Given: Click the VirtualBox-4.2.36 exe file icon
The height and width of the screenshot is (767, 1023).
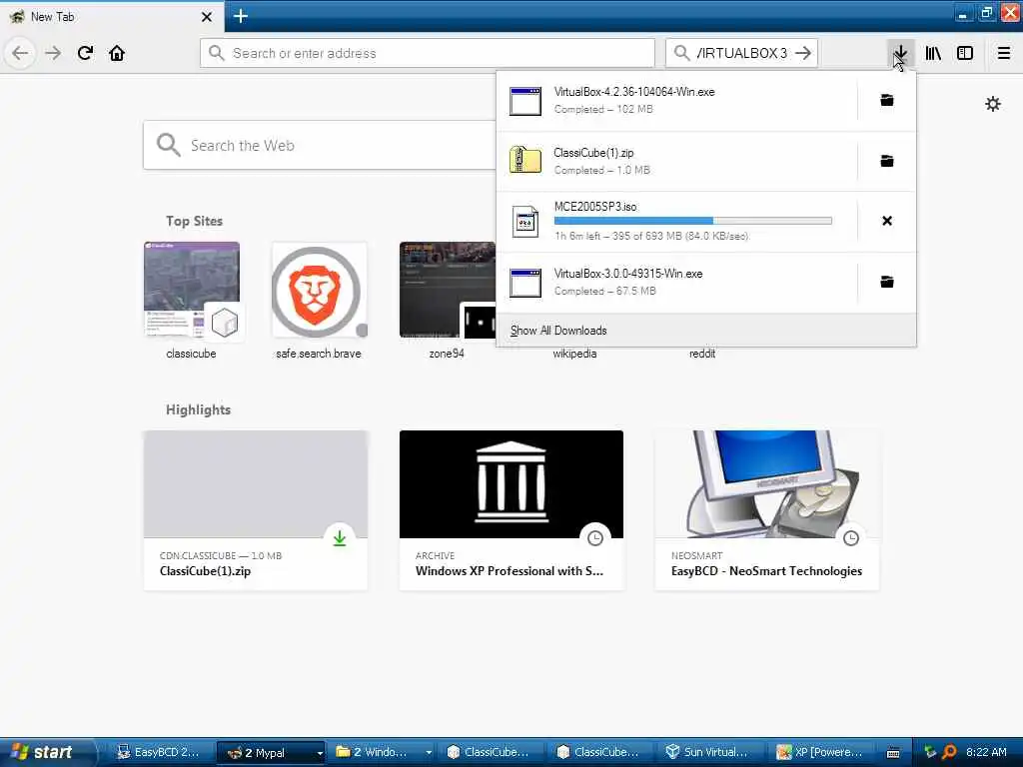Looking at the screenshot, I should click(525, 101).
